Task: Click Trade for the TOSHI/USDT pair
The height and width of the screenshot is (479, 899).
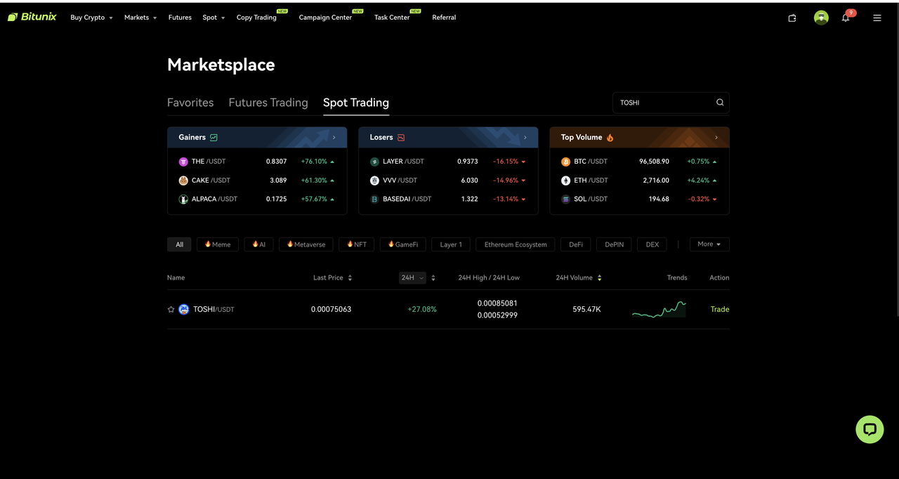Action: [x=720, y=309]
